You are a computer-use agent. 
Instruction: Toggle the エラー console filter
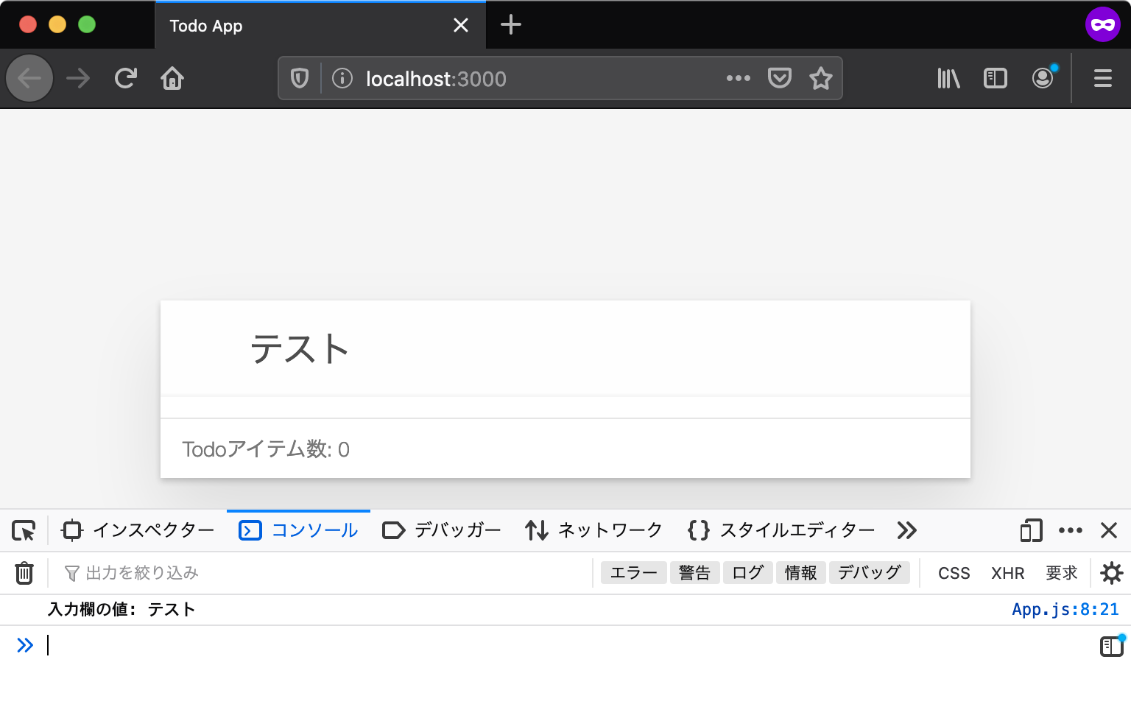[633, 572]
